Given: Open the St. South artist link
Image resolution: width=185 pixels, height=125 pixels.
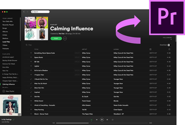Looking at the screenshot, I should pyautogui.click(x=85, y=97).
